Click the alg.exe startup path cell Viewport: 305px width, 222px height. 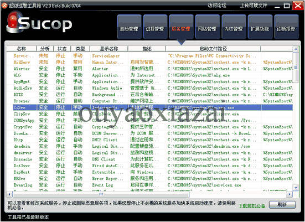(199, 75)
